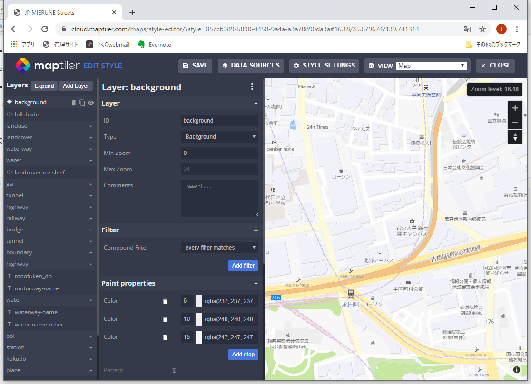Open the layer Type dropdown

[220, 137]
